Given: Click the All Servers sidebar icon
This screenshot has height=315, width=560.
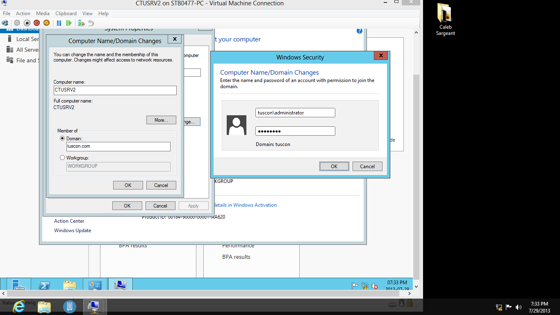Looking at the screenshot, I should click(10, 50).
